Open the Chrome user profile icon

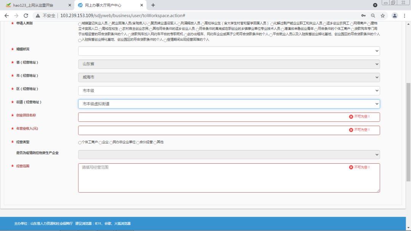click(395, 16)
